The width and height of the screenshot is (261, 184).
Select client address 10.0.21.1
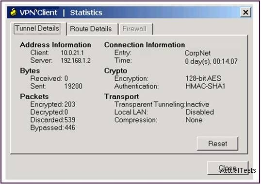coord(72,53)
